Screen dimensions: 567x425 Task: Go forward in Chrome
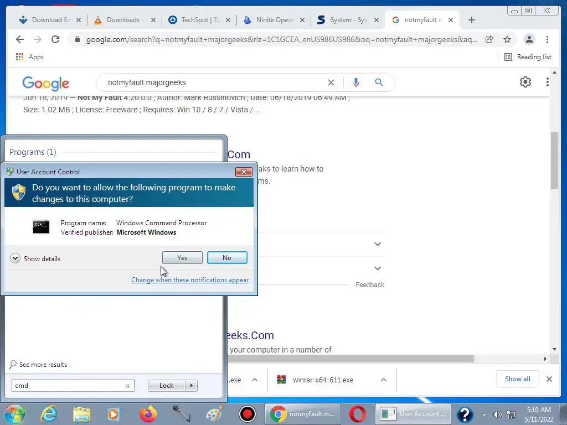coord(38,39)
